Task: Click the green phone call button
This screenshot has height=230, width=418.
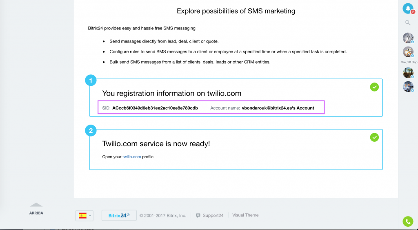Action: 408,221
